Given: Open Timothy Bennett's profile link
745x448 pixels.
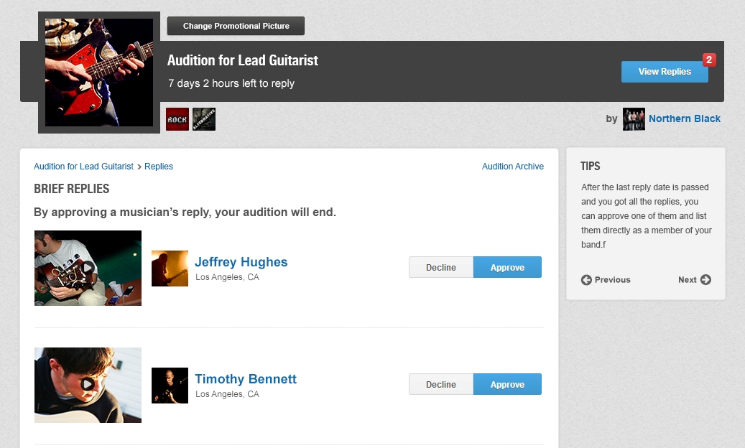Looking at the screenshot, I should (x=246, y=378).
